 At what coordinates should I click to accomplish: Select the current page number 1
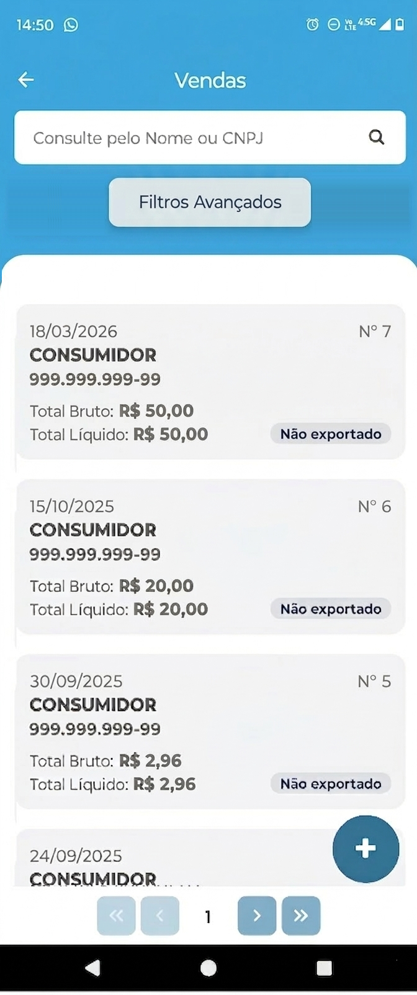tap(208, 916)
